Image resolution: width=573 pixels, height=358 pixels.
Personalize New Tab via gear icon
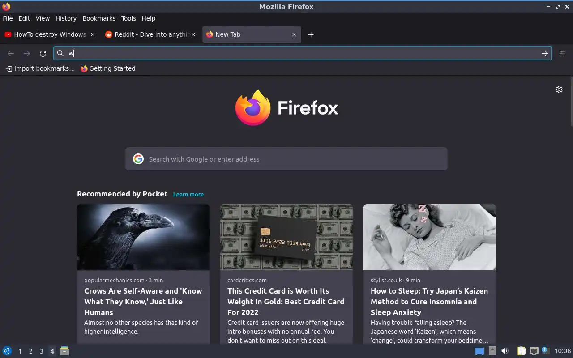tap(559, 89)
